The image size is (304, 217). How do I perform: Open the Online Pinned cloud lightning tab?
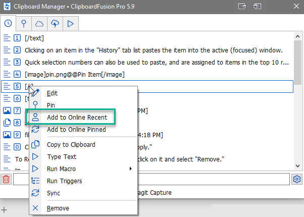click(x=55, y=24)
